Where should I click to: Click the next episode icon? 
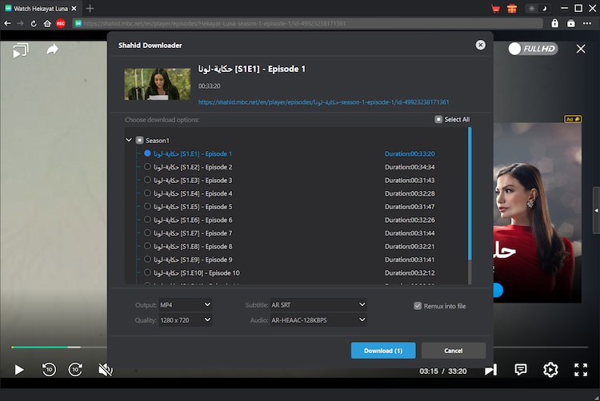click(490, 370)
